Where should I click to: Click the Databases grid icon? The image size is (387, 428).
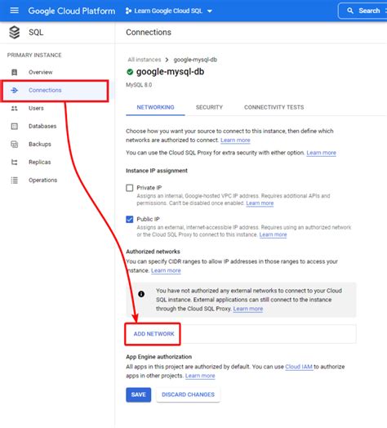[15, 126]
